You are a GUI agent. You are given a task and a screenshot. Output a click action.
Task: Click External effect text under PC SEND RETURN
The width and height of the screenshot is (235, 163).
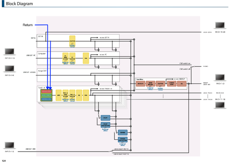click(x=65, y=63)
